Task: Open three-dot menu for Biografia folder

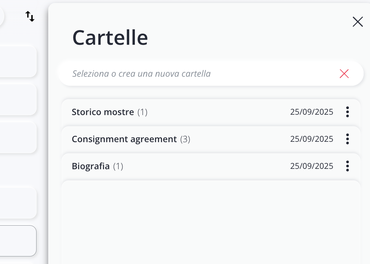Action: 347,166
